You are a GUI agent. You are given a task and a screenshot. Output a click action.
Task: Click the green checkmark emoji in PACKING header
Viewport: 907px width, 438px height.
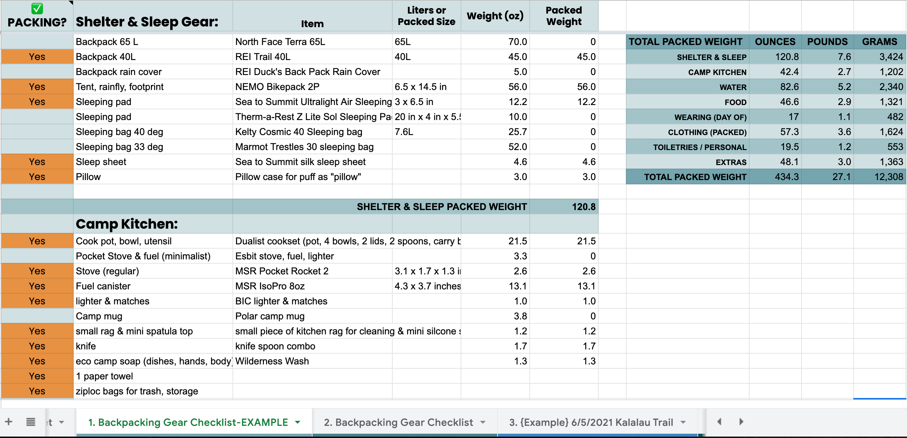coord(37,9)
